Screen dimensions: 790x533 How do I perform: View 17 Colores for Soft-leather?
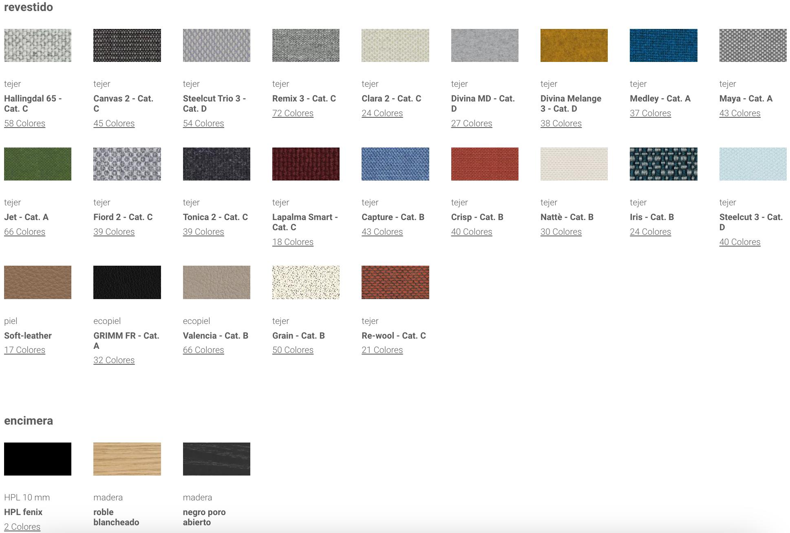pos(24,350)
